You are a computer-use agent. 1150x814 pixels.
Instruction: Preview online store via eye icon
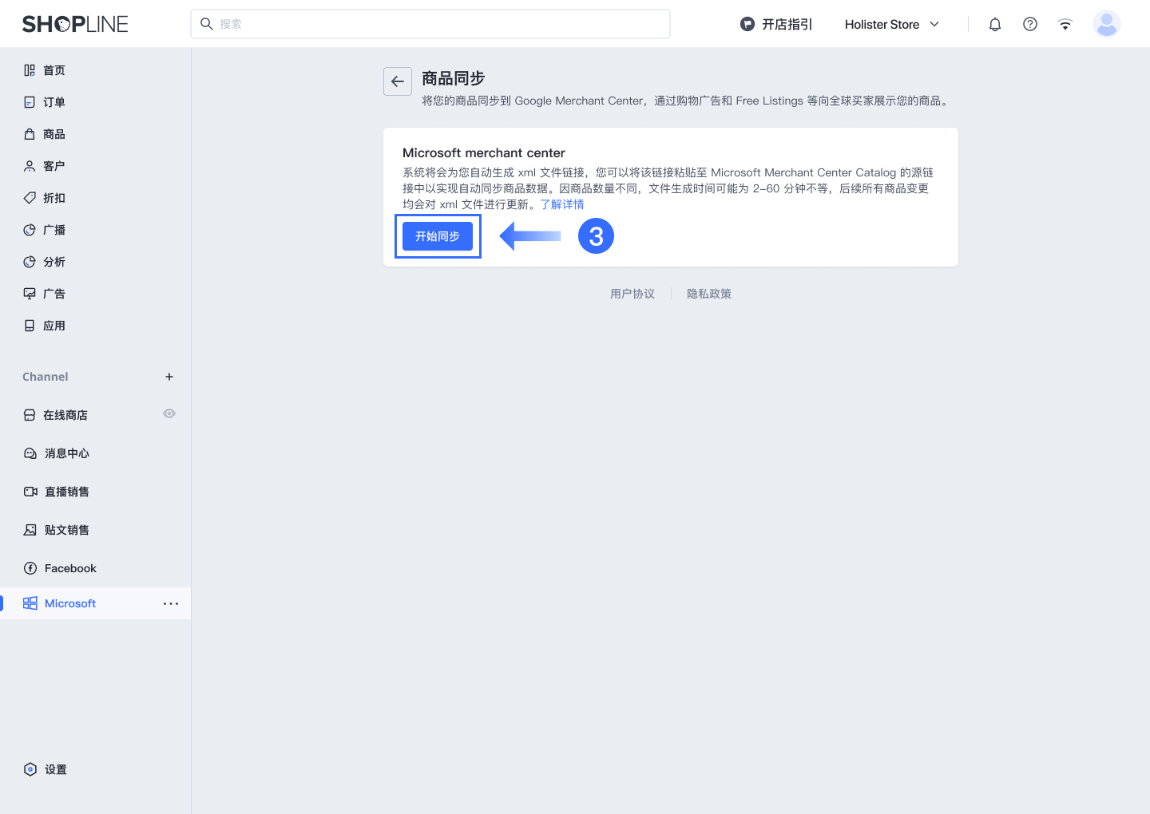tap(169, 413)
